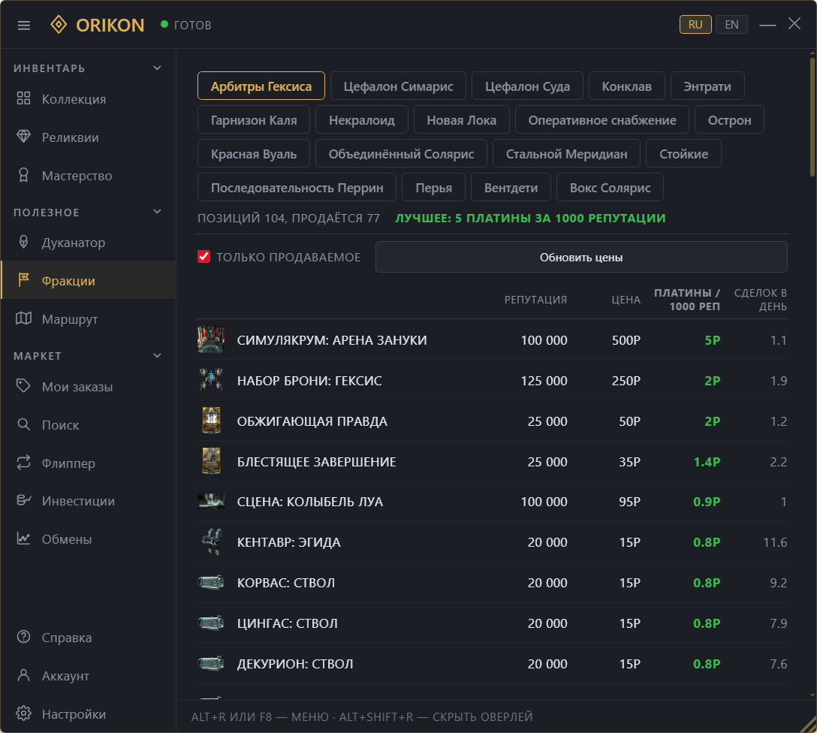Click the Аккаунт person icon
The image size is (817, 733).
(23, 675)
